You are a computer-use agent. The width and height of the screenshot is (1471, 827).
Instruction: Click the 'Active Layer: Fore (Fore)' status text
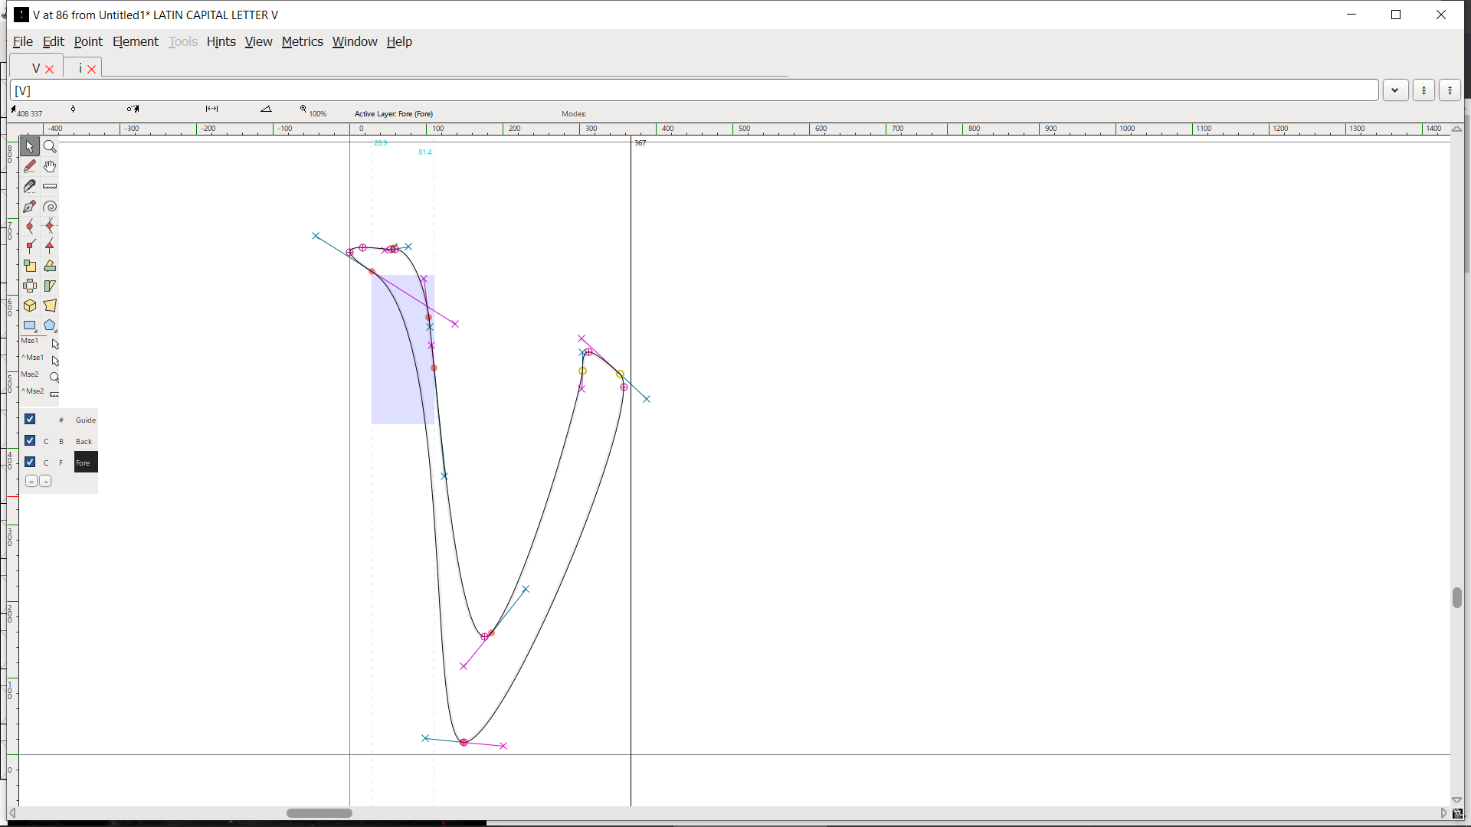point(394,113)
